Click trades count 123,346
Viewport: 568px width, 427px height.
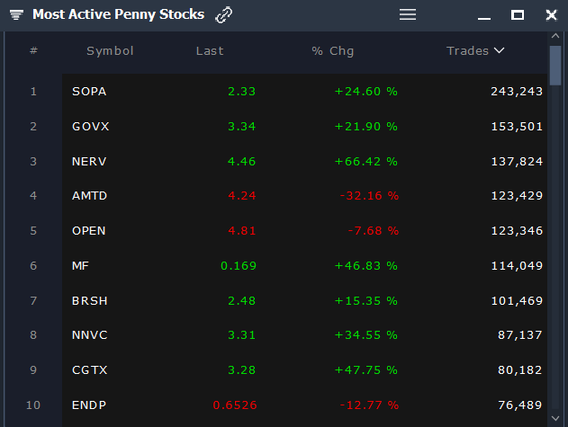click(x=517, y=231)
